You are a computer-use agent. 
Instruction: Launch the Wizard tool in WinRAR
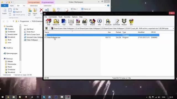click(92, 22)
